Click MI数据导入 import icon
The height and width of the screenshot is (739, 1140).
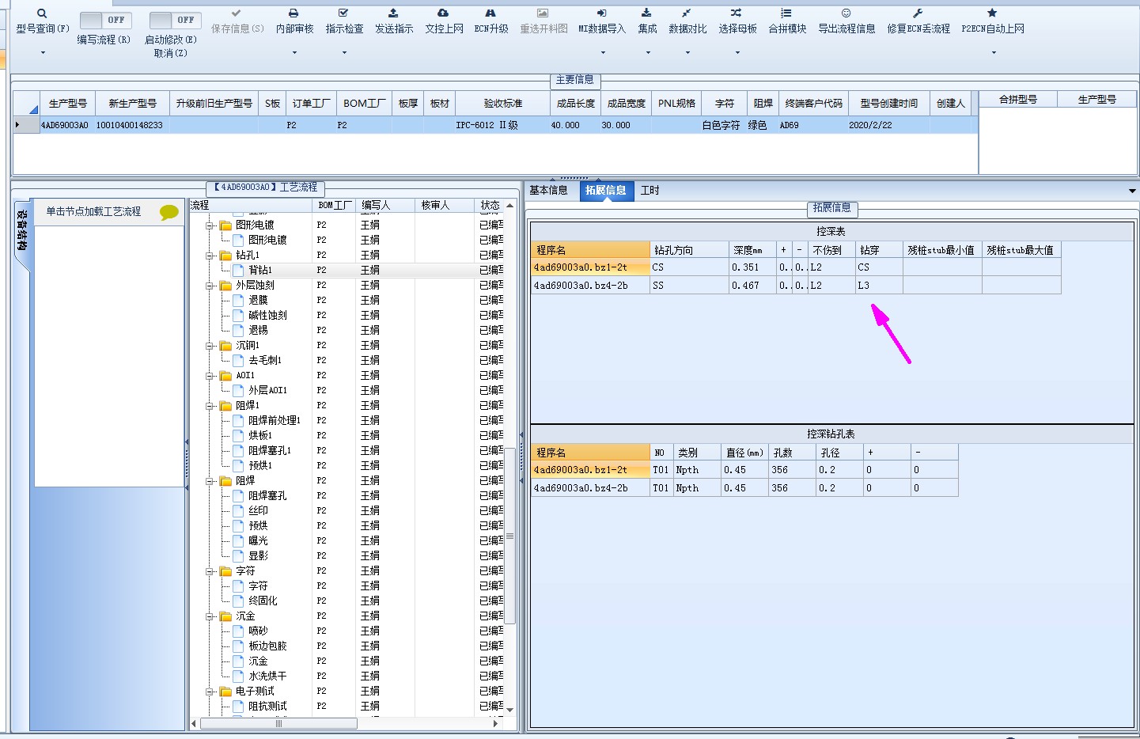point(601,13)
